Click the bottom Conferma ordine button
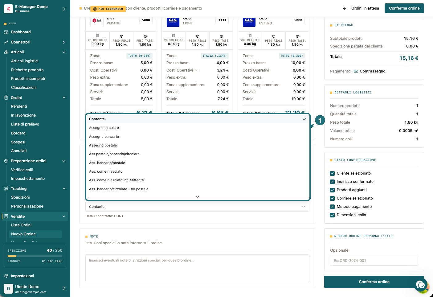Image resolution: width=433 pixels, height=297 pixels. pos(374,282)
